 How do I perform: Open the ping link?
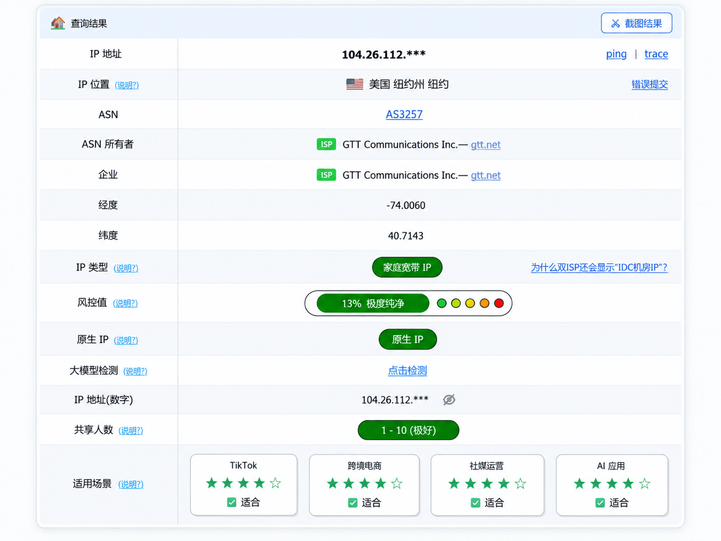tap(616, 54)
